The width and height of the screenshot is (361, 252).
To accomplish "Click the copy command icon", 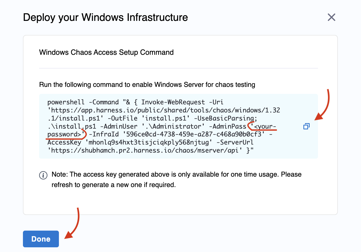I will (x=306, y=127).
